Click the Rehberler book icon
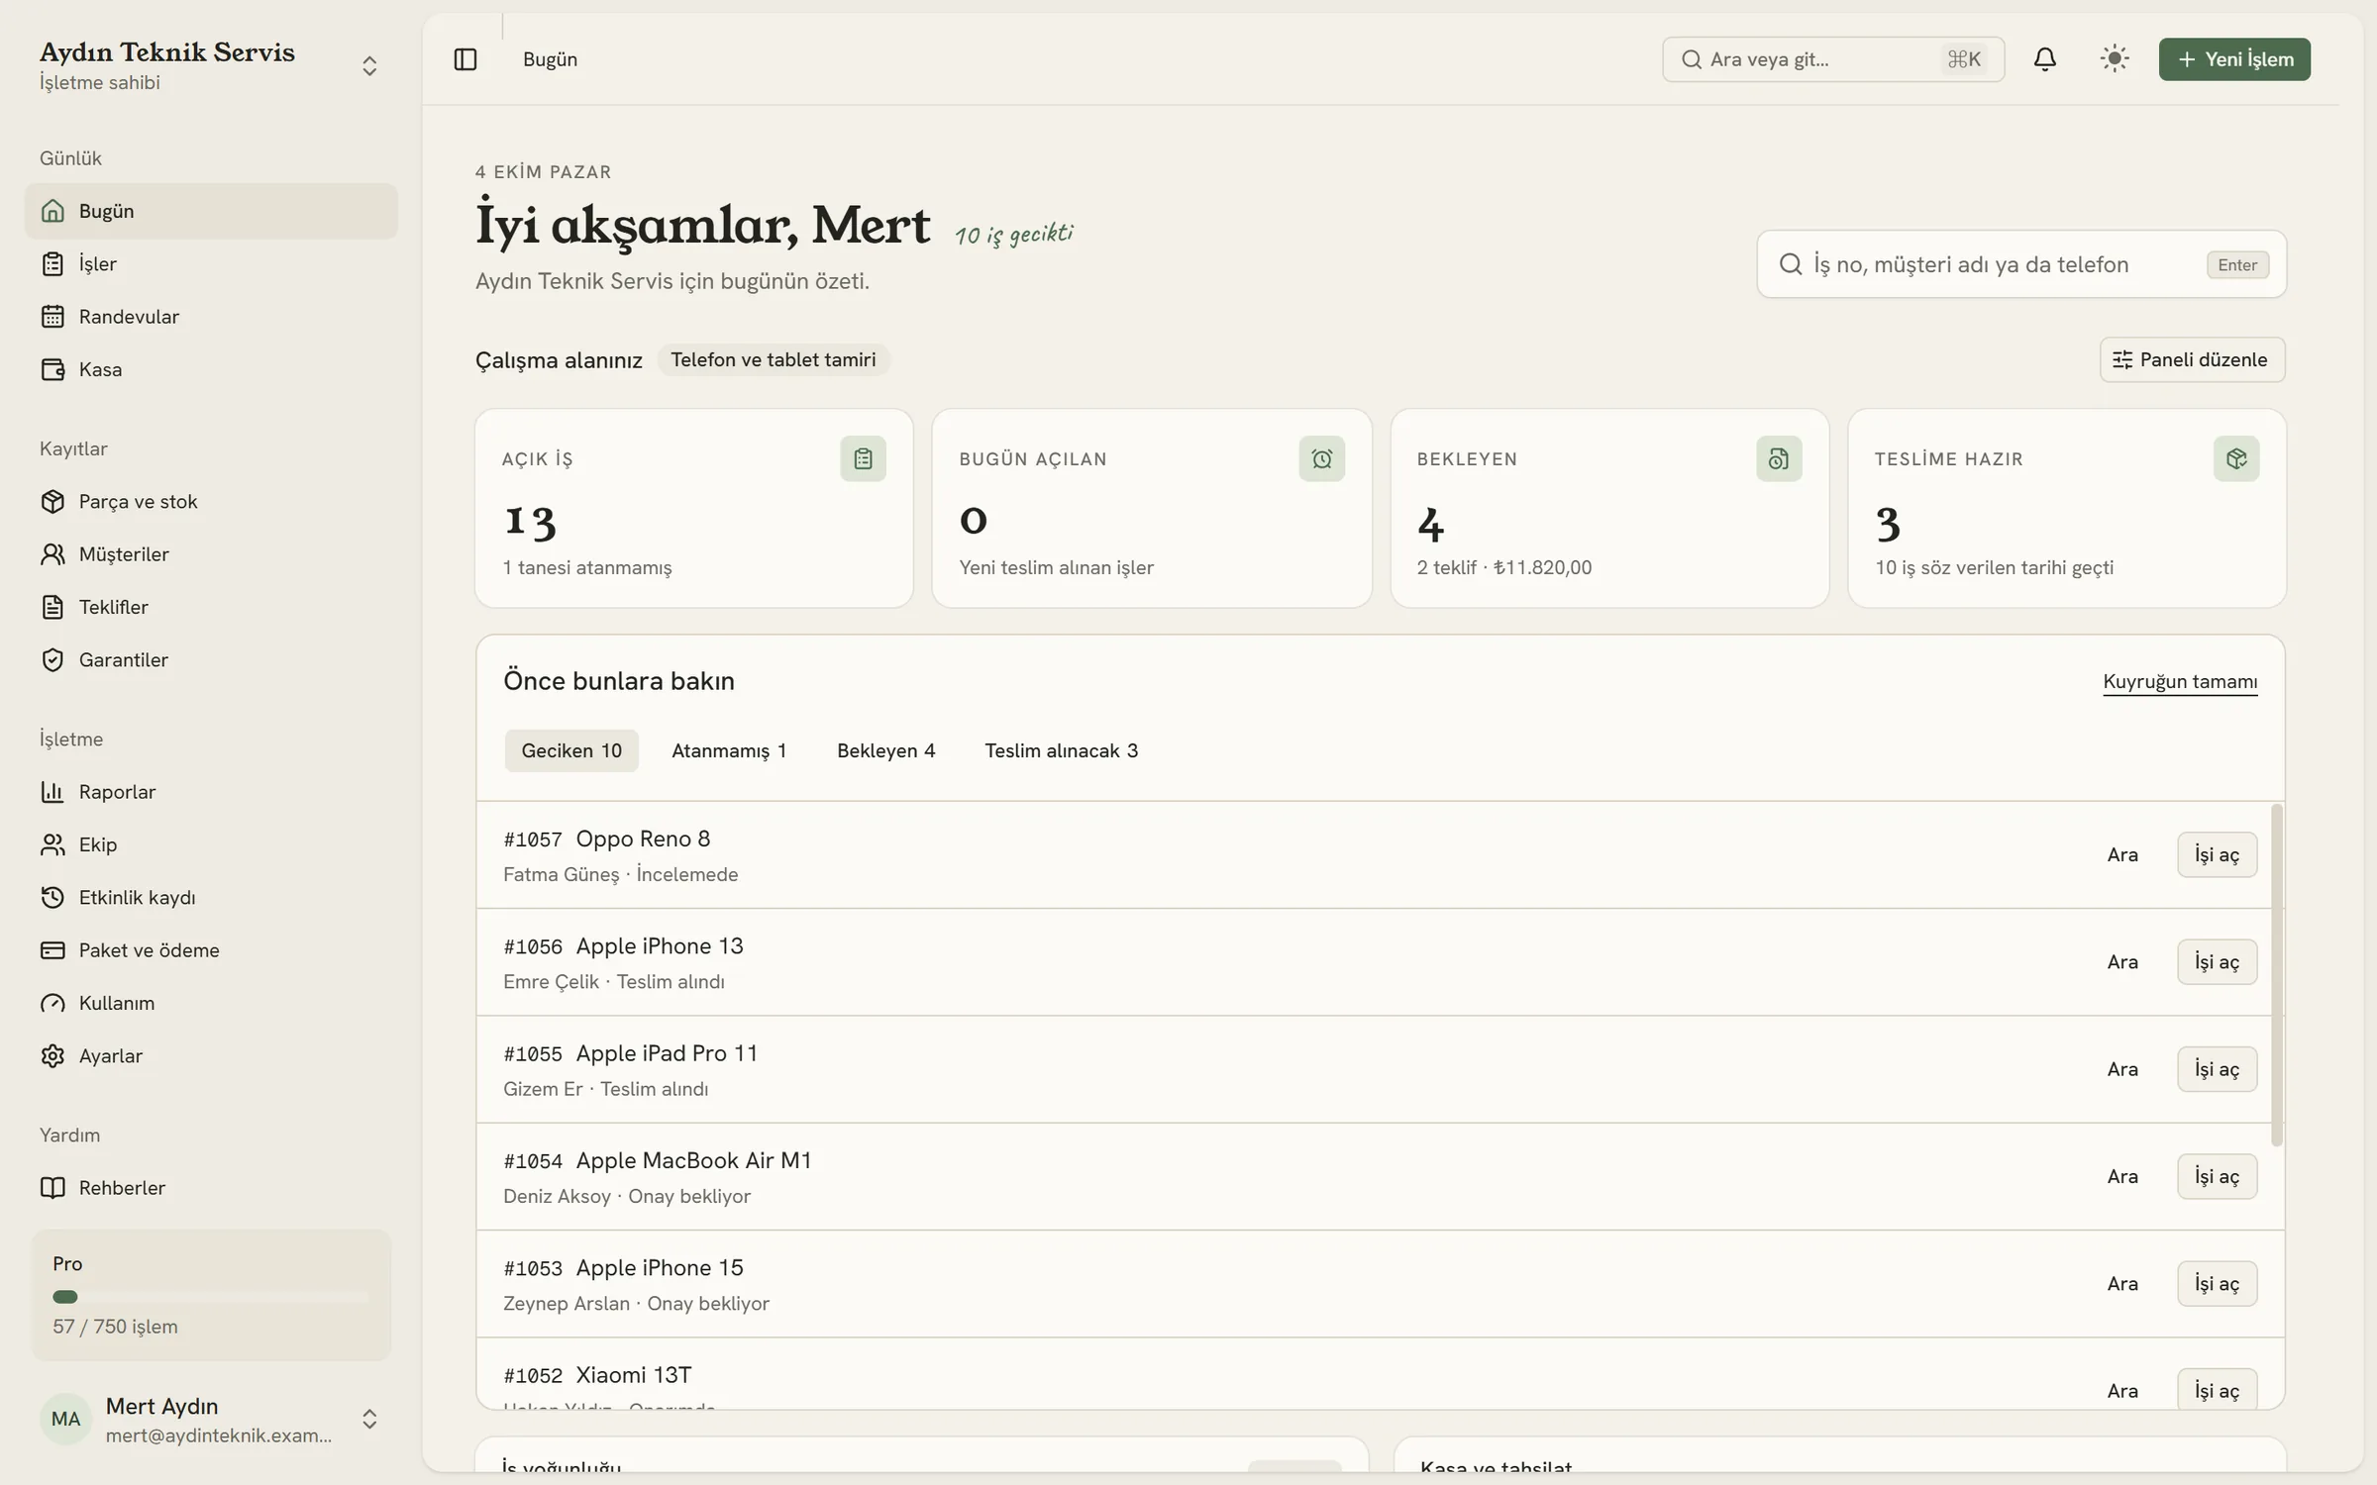 (x=52, y=1188)
